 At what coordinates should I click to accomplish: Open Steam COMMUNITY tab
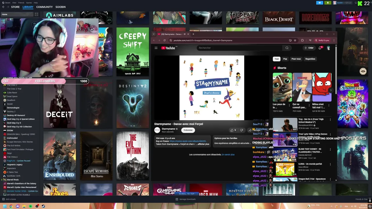point(44,7)
